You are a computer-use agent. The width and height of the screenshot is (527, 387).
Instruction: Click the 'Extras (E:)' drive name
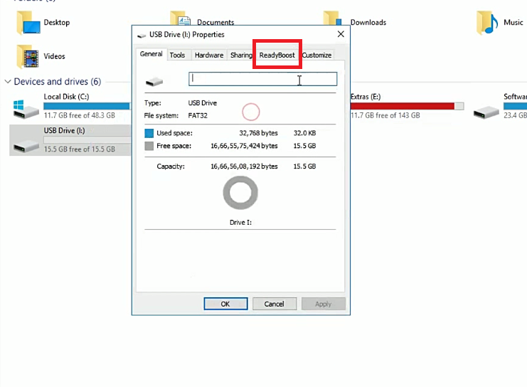(366, 97)
